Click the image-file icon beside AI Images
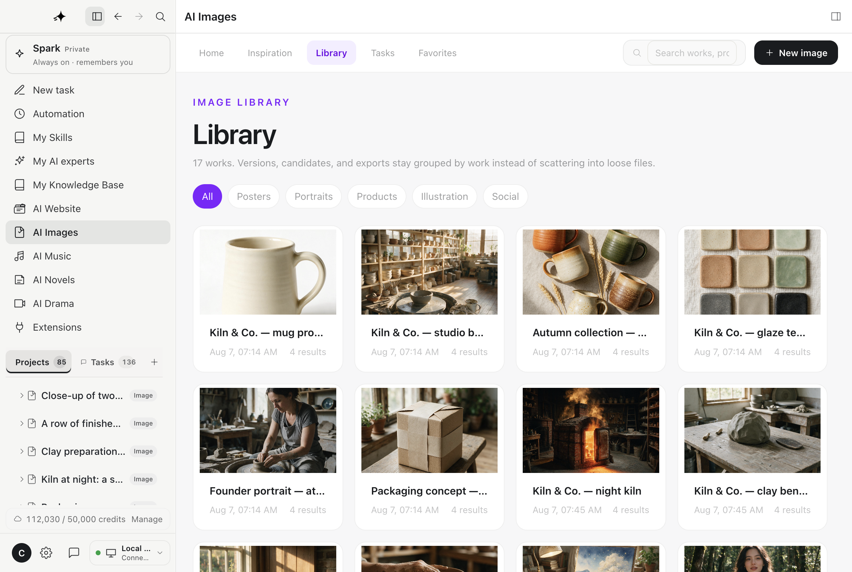The image size is (852, 572). (x=20, y=232)
